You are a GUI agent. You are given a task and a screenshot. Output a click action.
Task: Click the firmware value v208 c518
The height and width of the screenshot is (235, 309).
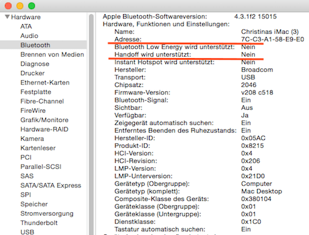pos(257,93)
